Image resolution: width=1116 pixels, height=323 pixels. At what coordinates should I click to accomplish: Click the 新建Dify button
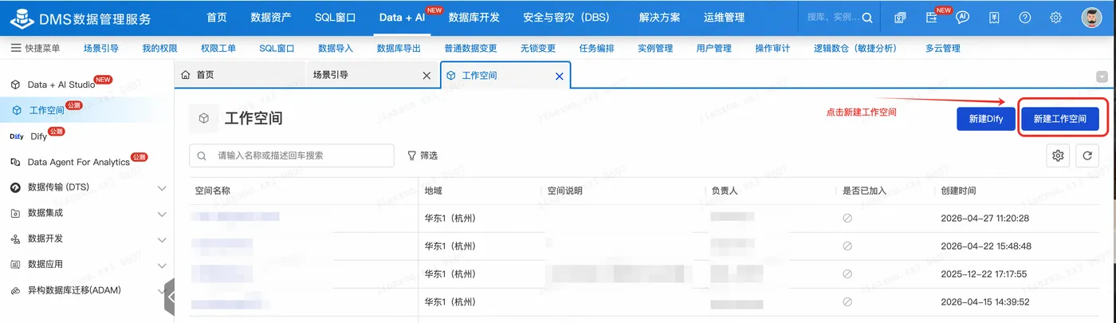click(x=986, y=119)
